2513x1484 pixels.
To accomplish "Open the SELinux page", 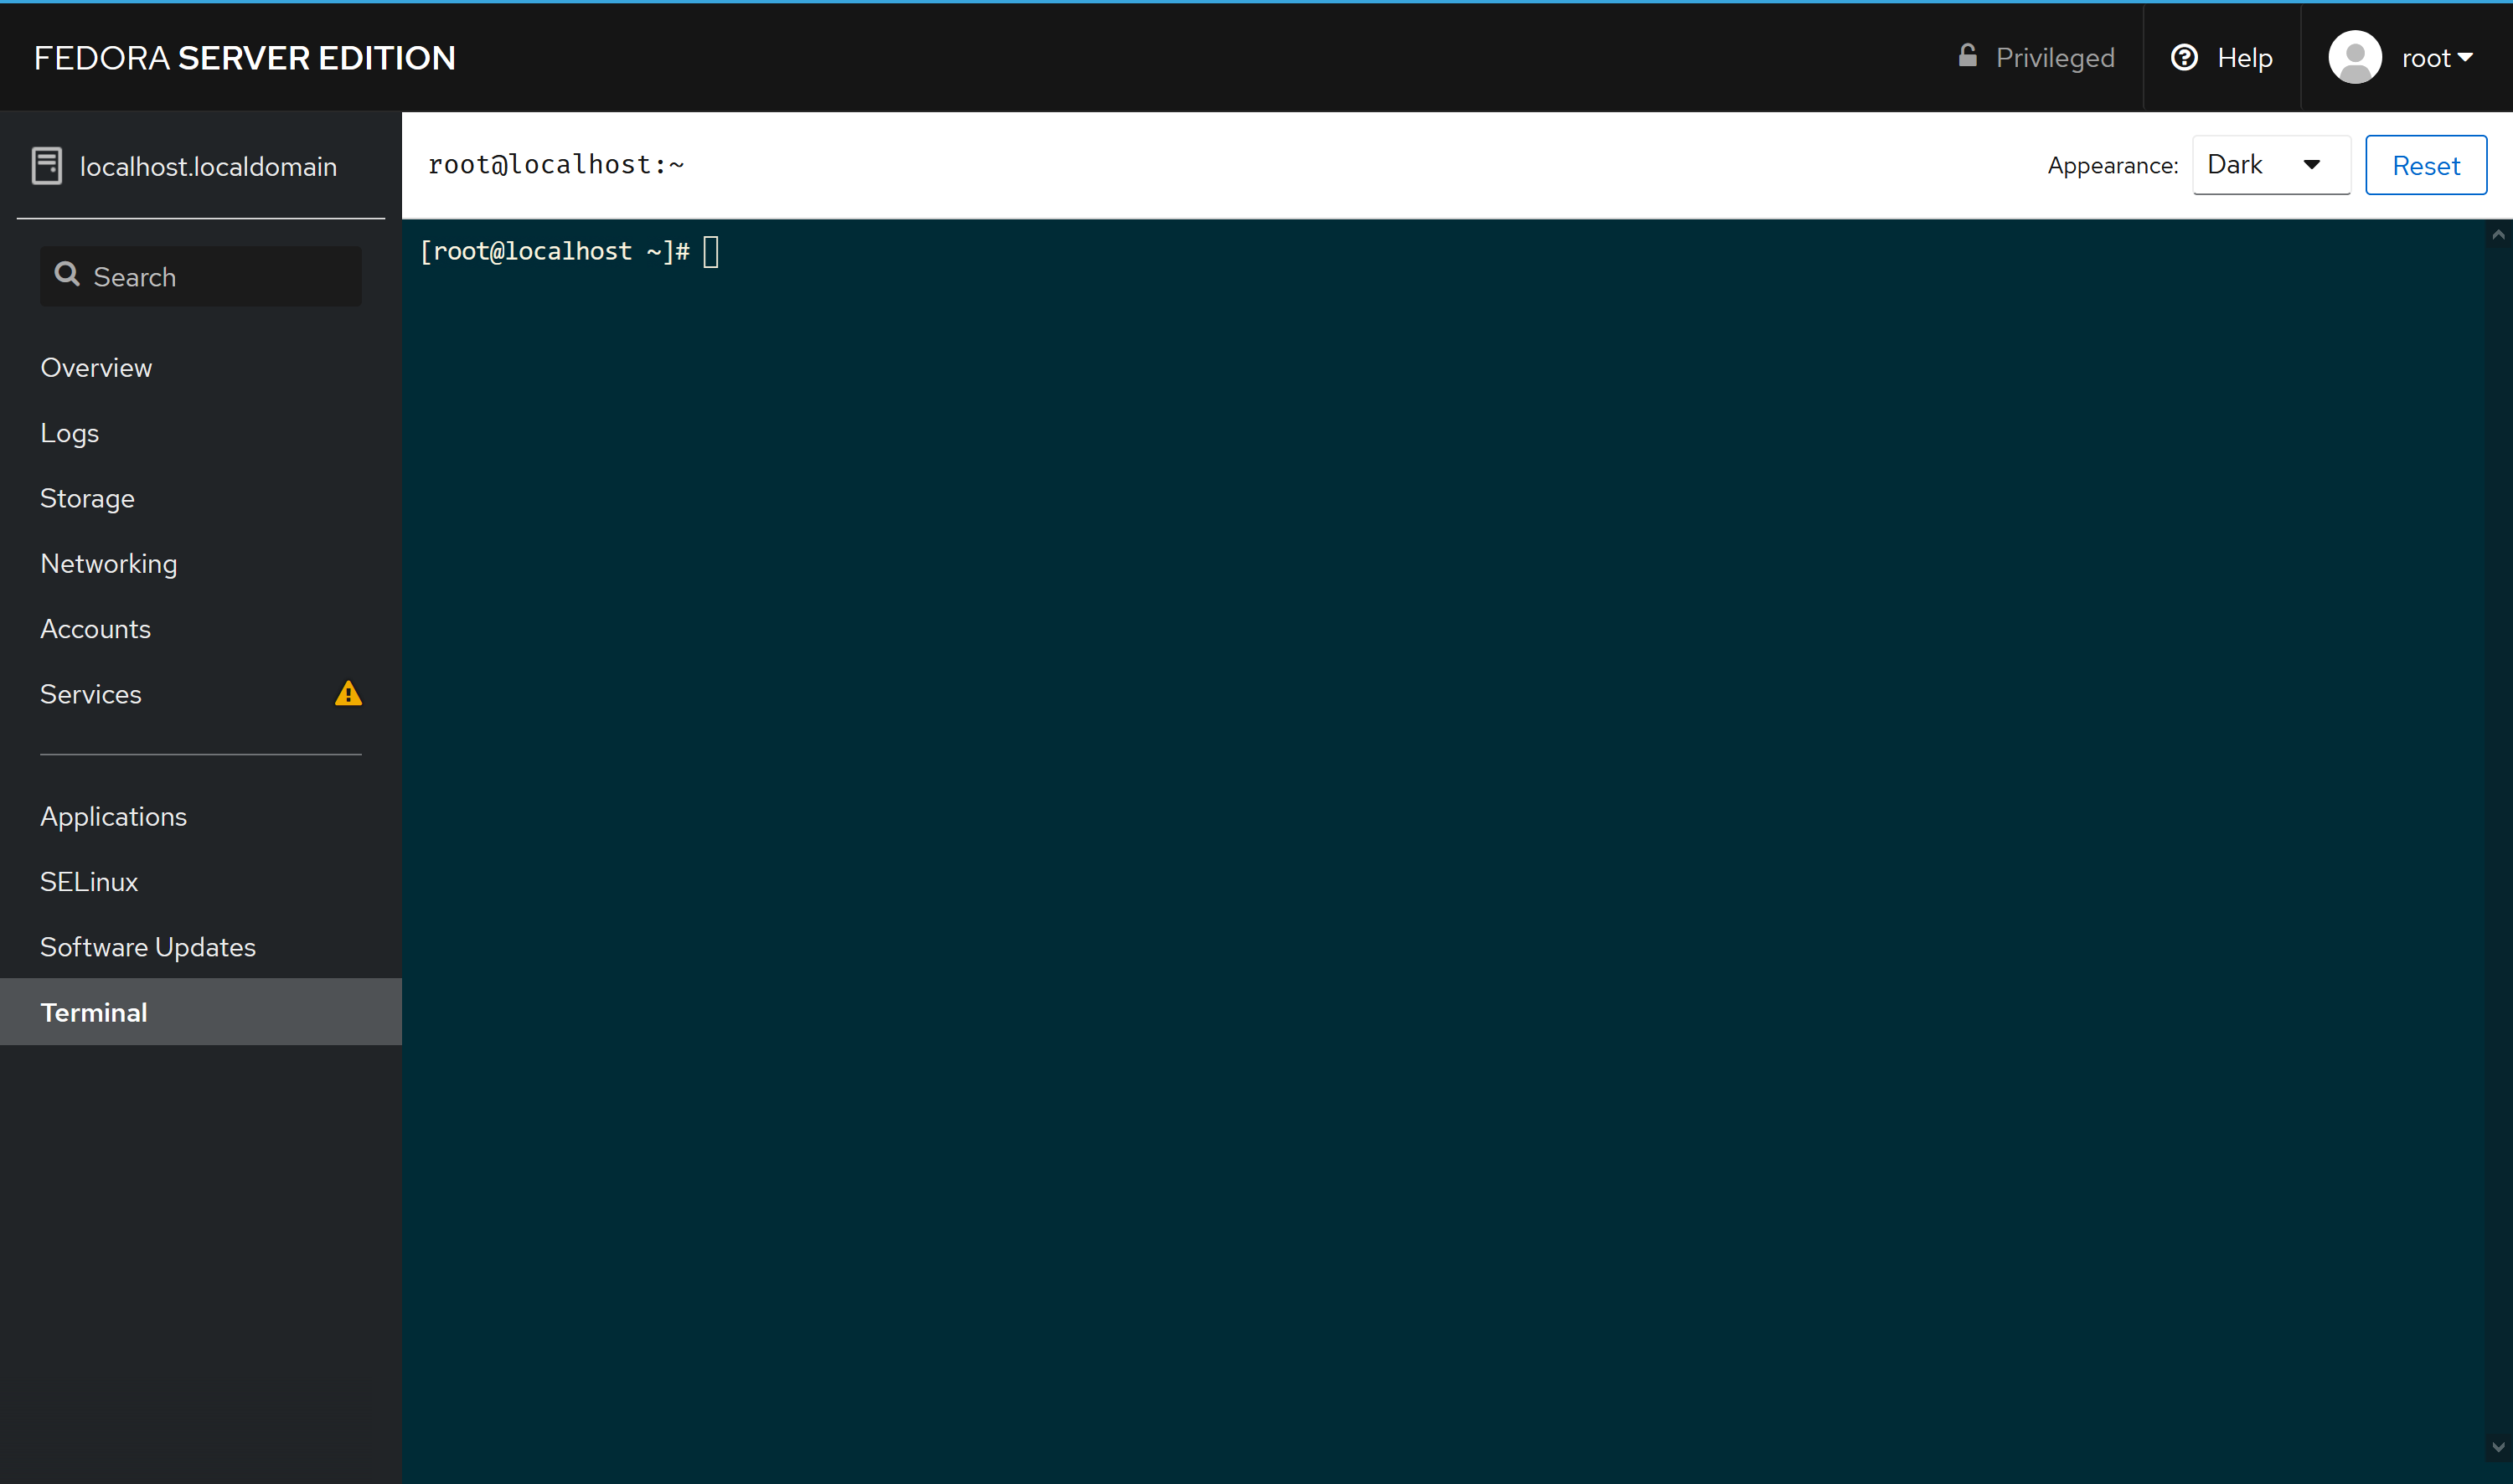I will point(89,881).
